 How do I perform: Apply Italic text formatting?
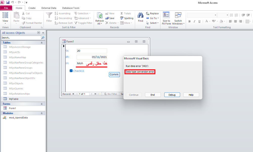pos(194,21)
